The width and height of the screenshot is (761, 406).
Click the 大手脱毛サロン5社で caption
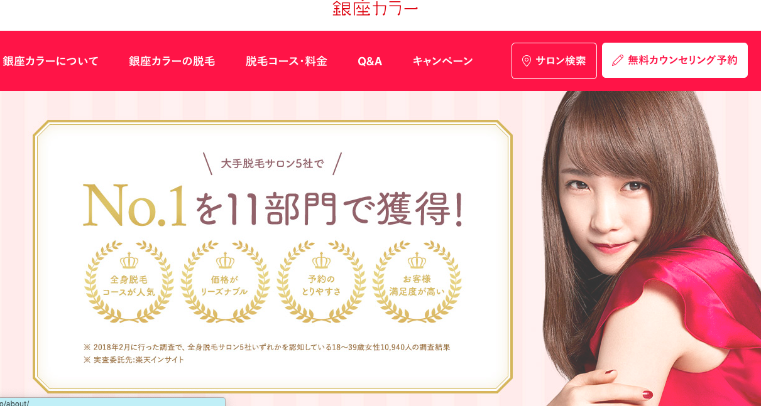click(x=272, y=164)
